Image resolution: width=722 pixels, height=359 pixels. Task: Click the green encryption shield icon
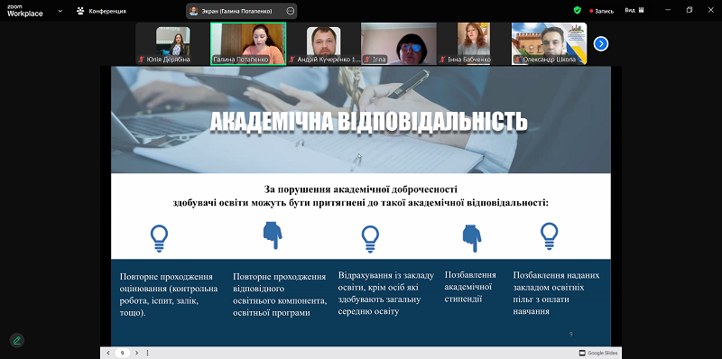(577, 10)
